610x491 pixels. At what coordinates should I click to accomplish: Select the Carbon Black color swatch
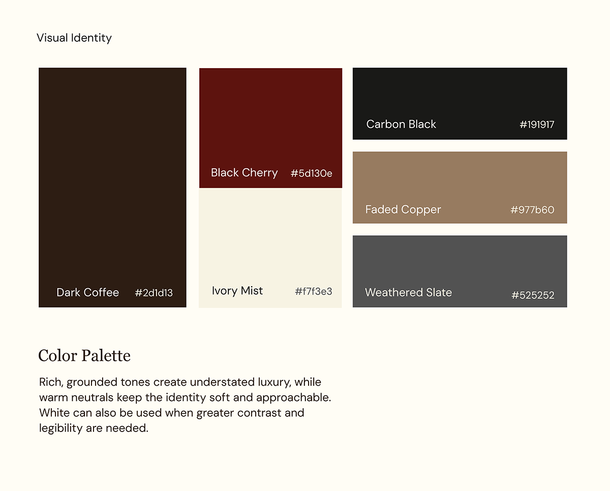[x=460, y=104]
